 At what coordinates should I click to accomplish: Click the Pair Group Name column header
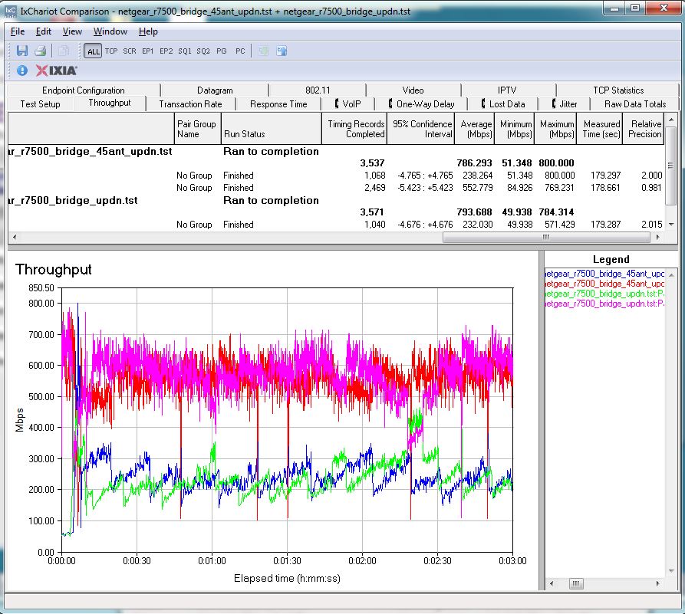coord(197,129)
